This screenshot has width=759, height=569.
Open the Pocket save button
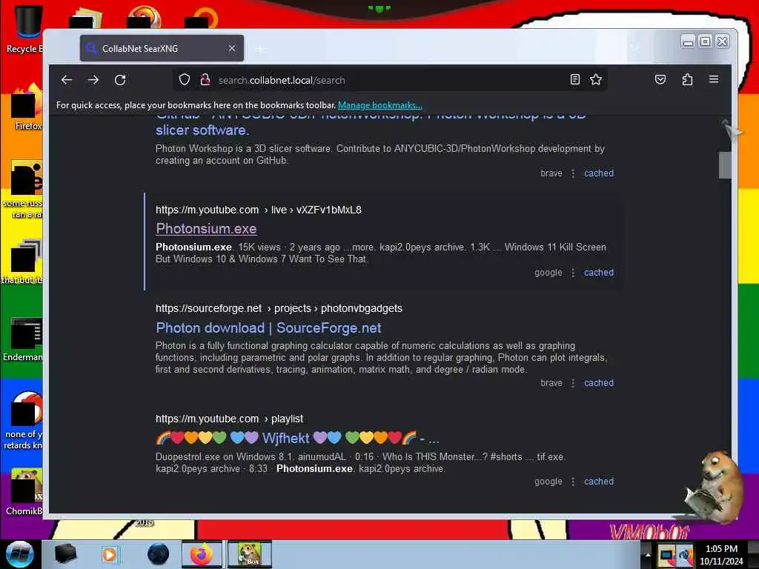pos(660,79)
